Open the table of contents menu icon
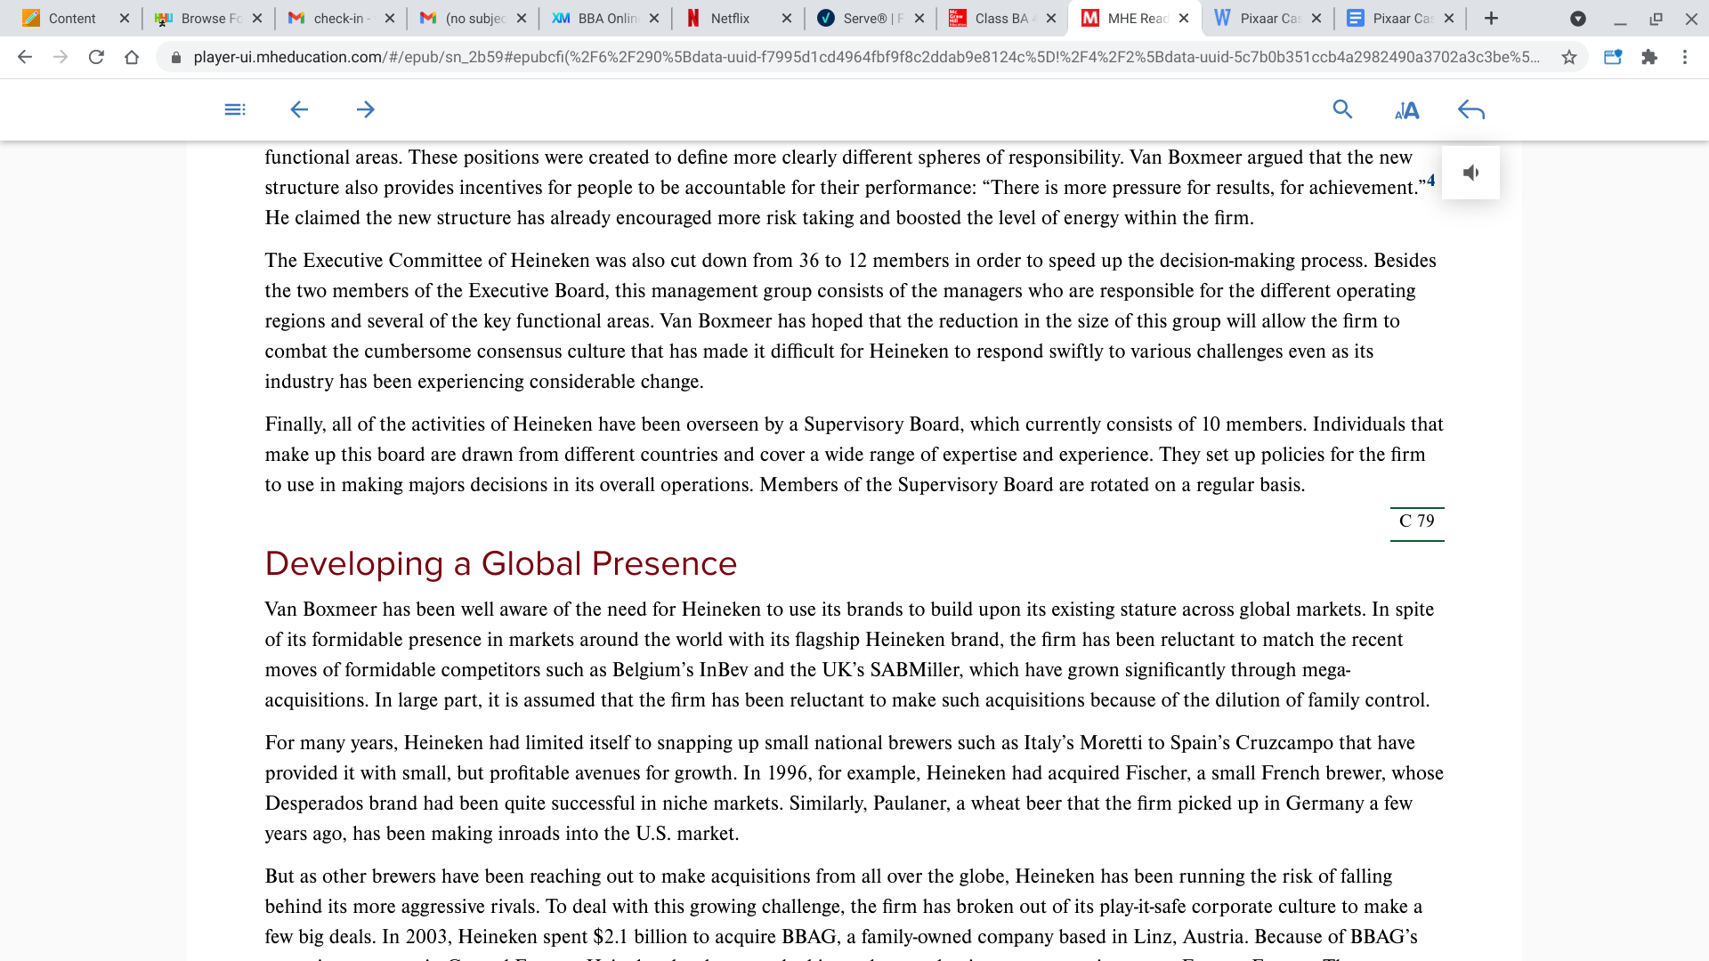The image size is (1709, 961). click(235, 109)
